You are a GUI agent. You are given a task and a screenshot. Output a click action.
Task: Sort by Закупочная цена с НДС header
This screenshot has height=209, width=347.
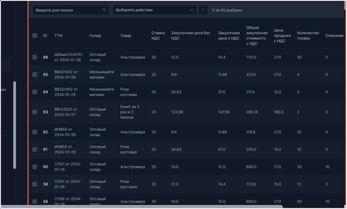pos(229,36)
